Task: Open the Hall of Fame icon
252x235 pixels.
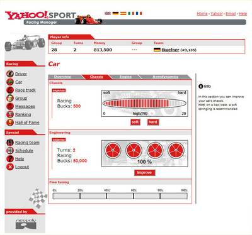Action: coord(10,123)
